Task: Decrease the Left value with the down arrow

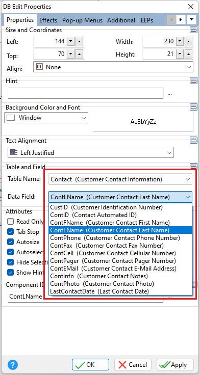Action: 70,42
